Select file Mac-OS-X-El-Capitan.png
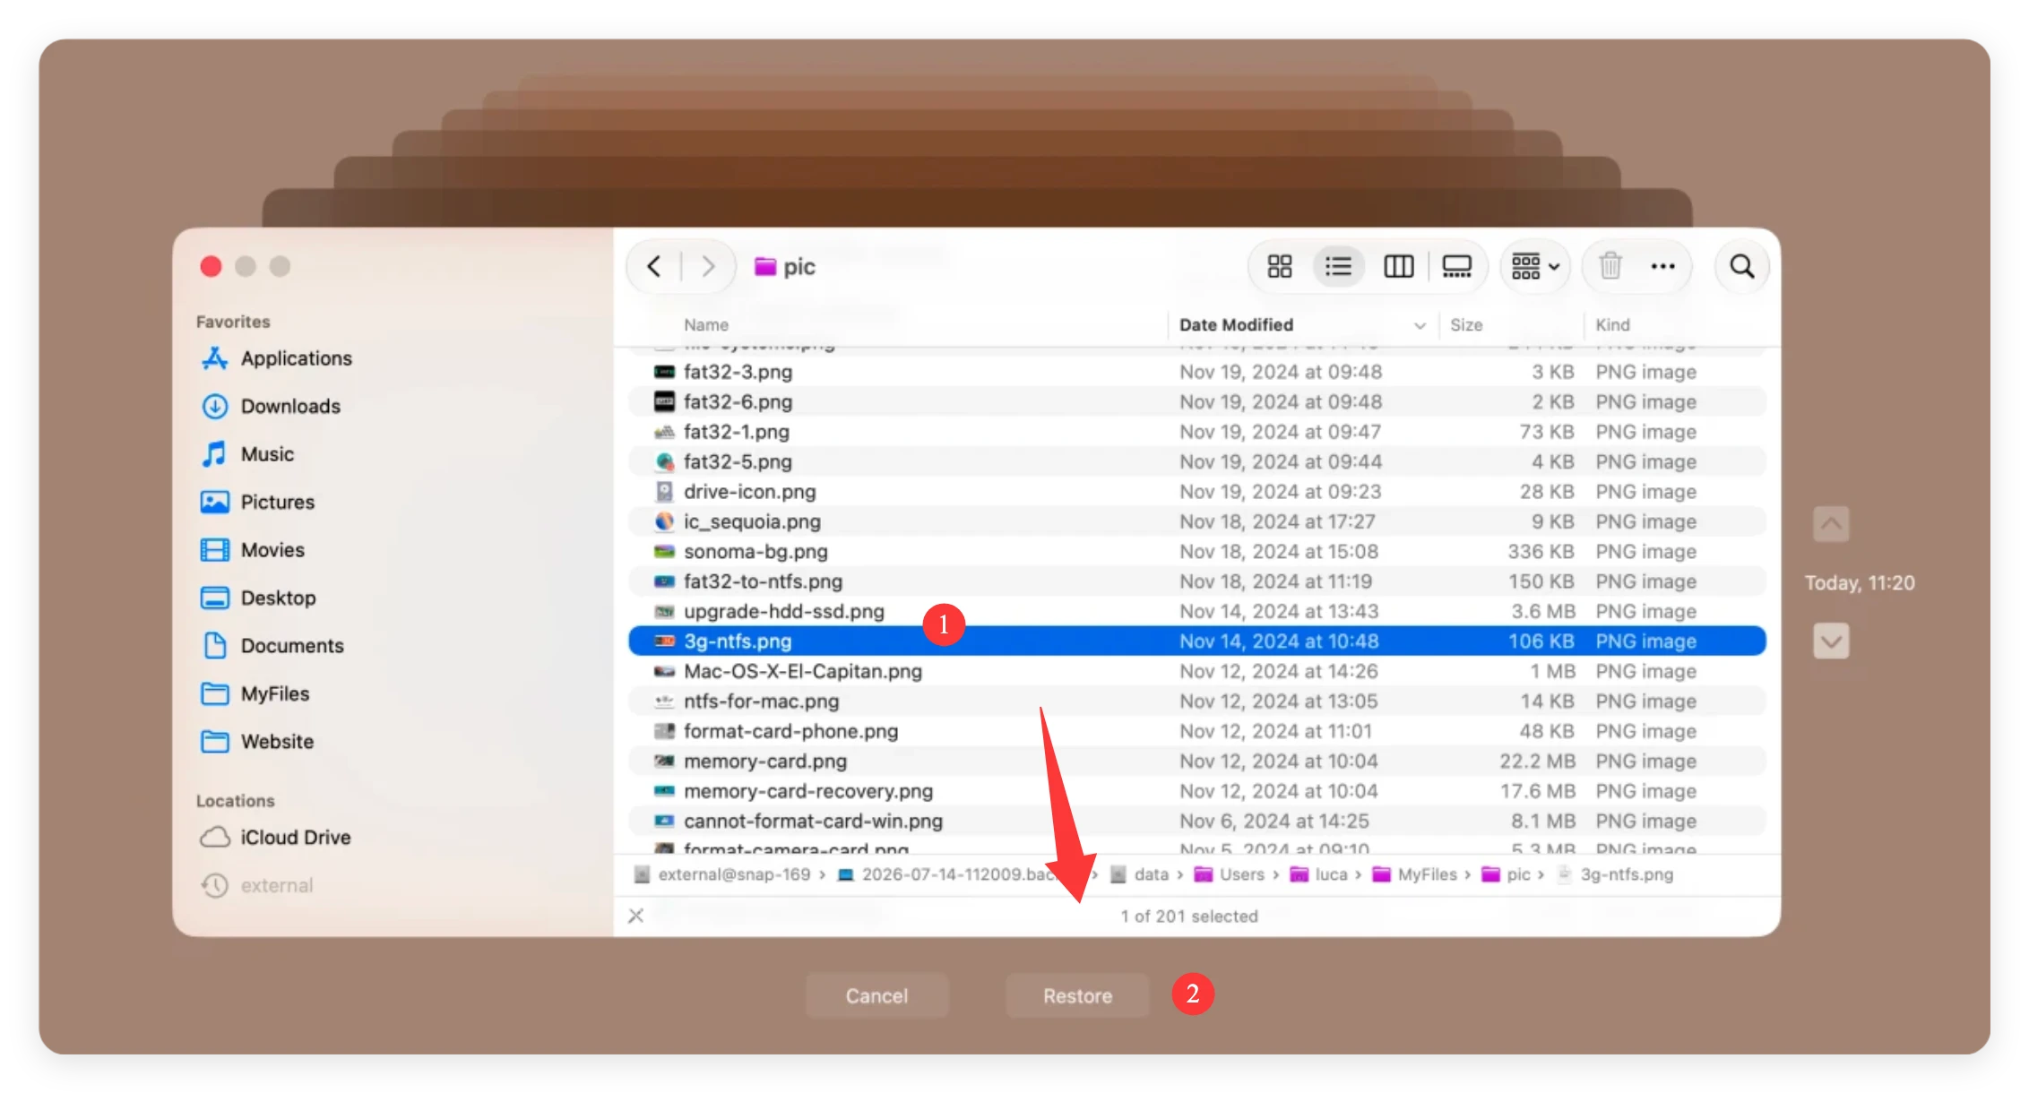The image size is (2029, 1093). click(1197, 671)
